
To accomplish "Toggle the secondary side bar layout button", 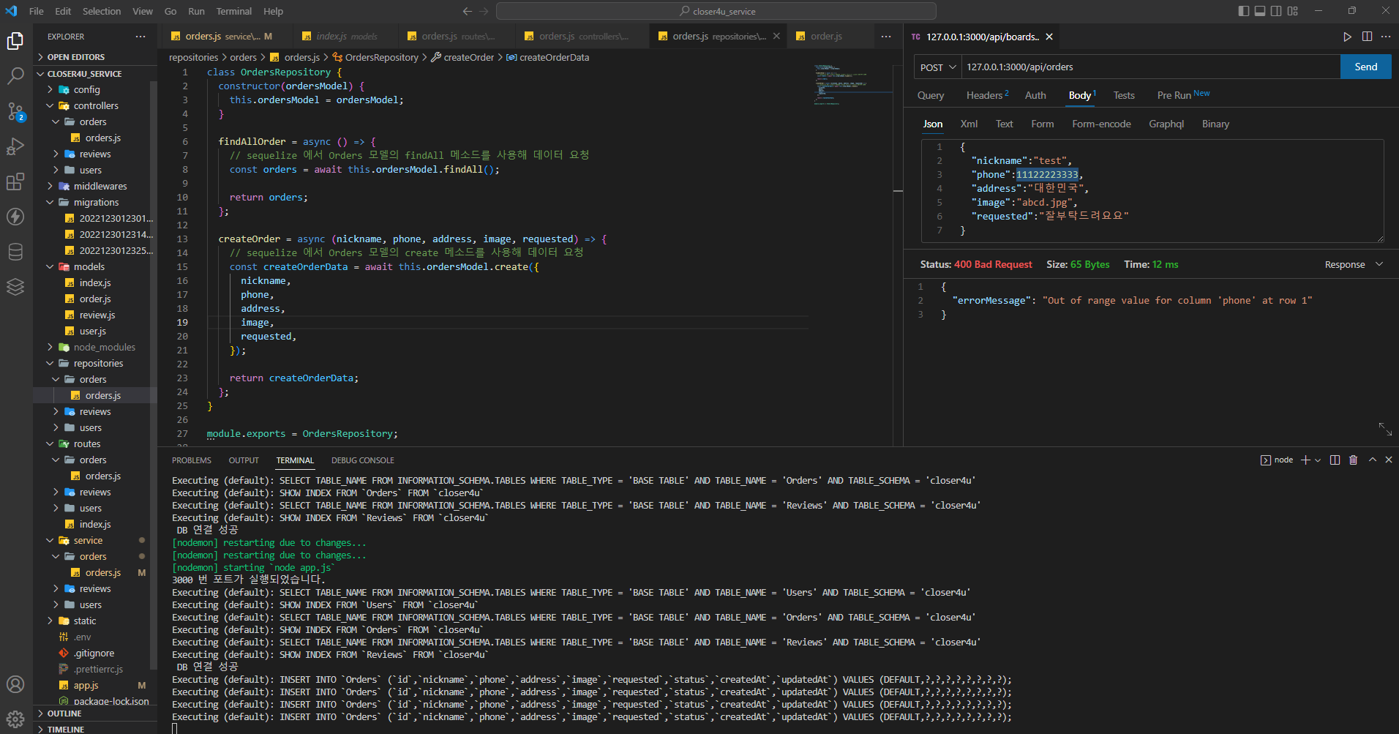I will click(1276, 11).
